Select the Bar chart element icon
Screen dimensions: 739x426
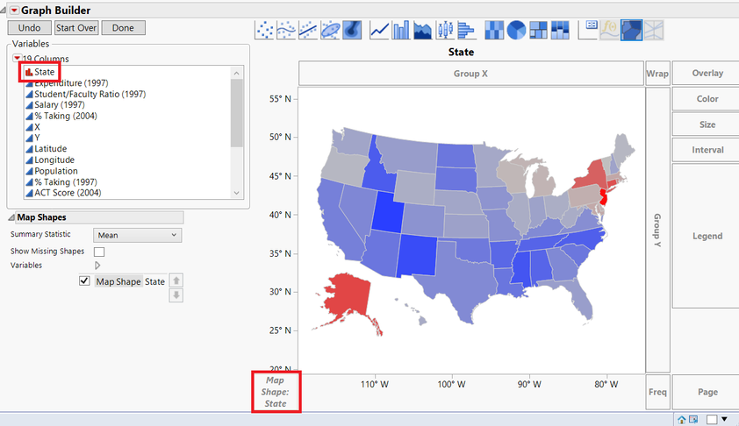(x=401, y=30)
